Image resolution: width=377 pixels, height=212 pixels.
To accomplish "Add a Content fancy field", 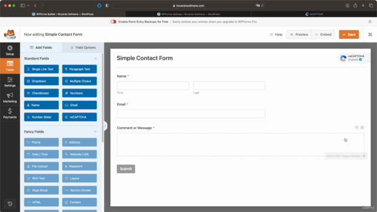I will click(x=80, y=202).
